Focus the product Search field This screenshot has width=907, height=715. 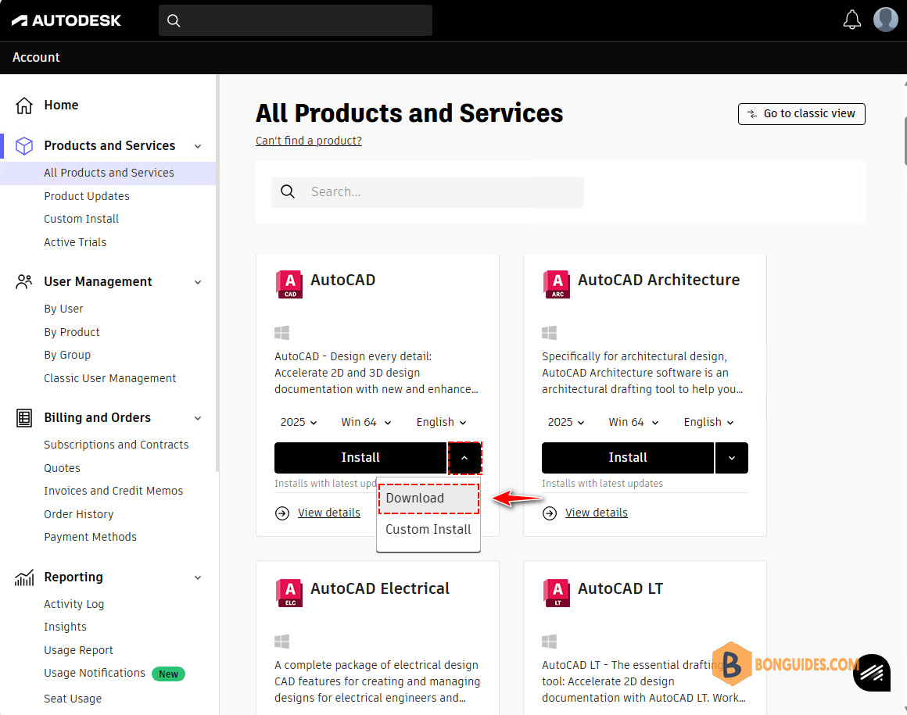[428, 192]
